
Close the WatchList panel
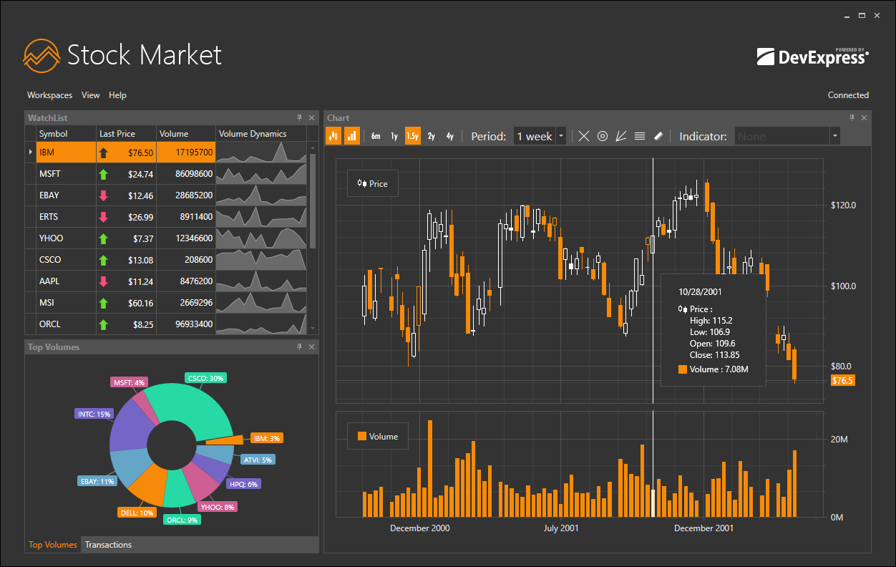coord(311,117)
